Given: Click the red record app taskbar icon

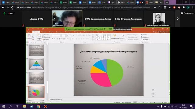Looking at the screenshot, I should (45, 106).
